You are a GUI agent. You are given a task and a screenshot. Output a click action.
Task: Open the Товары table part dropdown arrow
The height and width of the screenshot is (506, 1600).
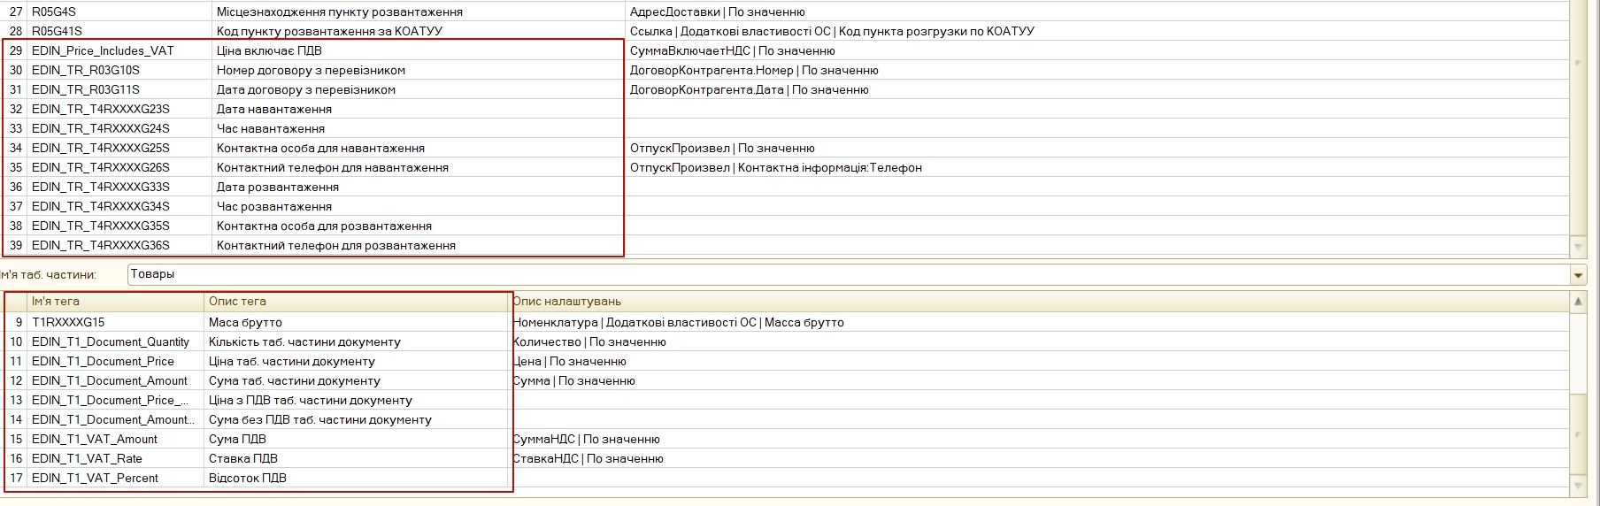pyautogui.click(x=1578, y=275)
